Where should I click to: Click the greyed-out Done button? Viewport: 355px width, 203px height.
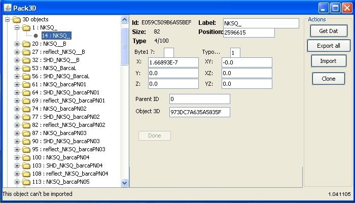tap(155, 136)
